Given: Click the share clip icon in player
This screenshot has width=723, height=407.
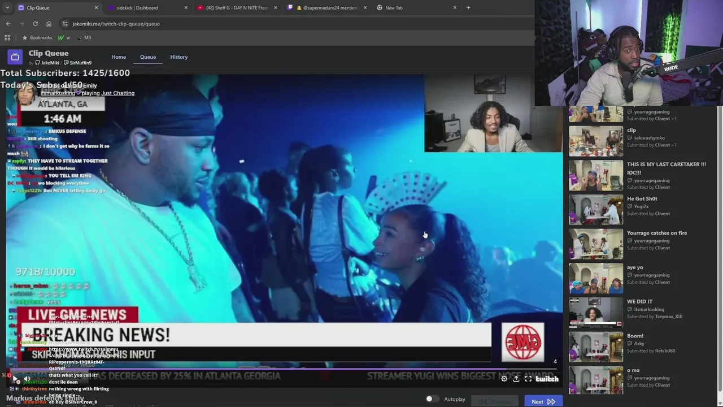Looking at the screenshot, I should pyautogui.click(x=516, y=379).
